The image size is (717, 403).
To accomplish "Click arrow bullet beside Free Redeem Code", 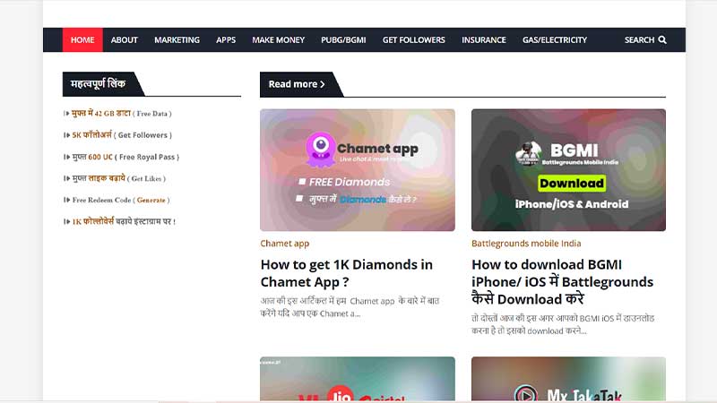I will pyautogui.click(x=66, y=200).
